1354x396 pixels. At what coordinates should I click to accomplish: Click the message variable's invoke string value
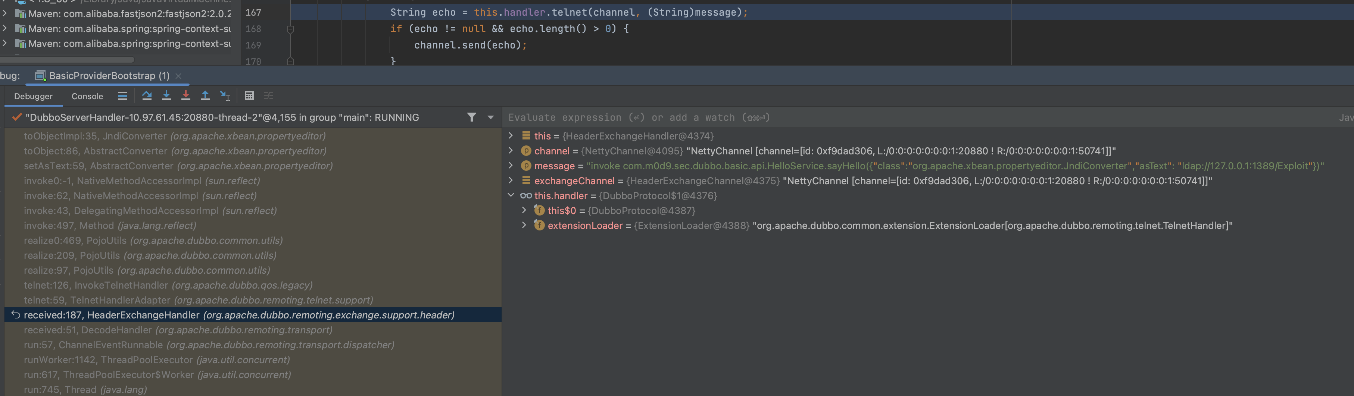point(955,166)
